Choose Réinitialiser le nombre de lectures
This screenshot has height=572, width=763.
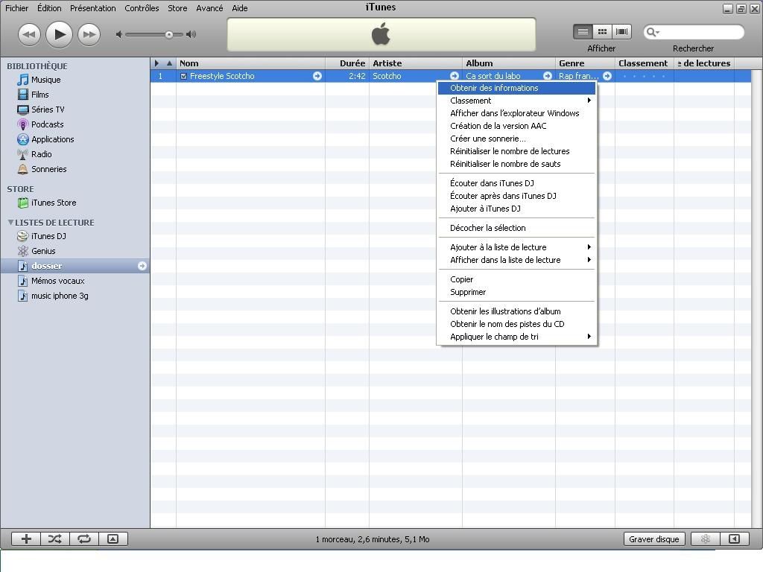[x=516, y=151]
